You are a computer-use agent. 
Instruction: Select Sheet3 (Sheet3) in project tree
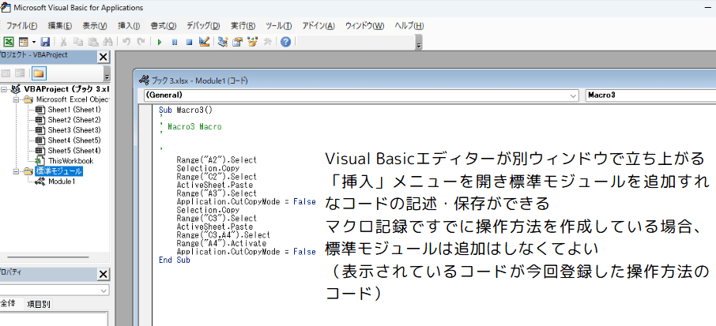tap(74, 130)
